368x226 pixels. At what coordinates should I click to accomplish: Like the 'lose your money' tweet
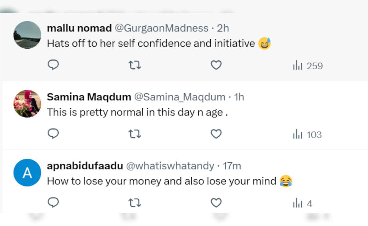(x=216, y=203)
